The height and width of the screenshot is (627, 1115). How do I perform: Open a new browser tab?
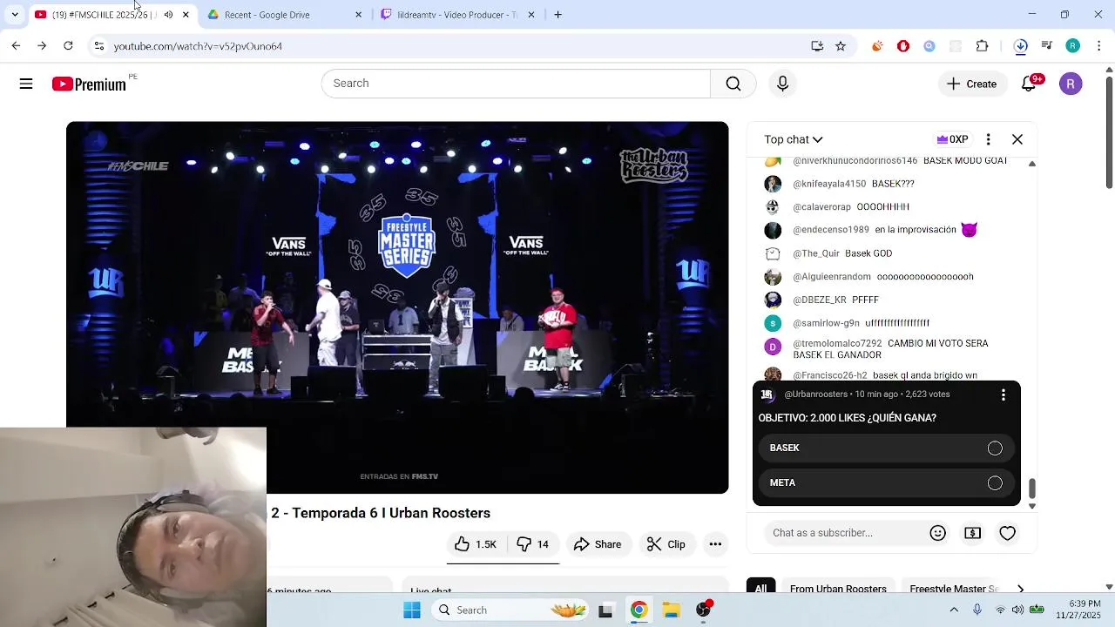pyautogui.click(x=557, y=15)
